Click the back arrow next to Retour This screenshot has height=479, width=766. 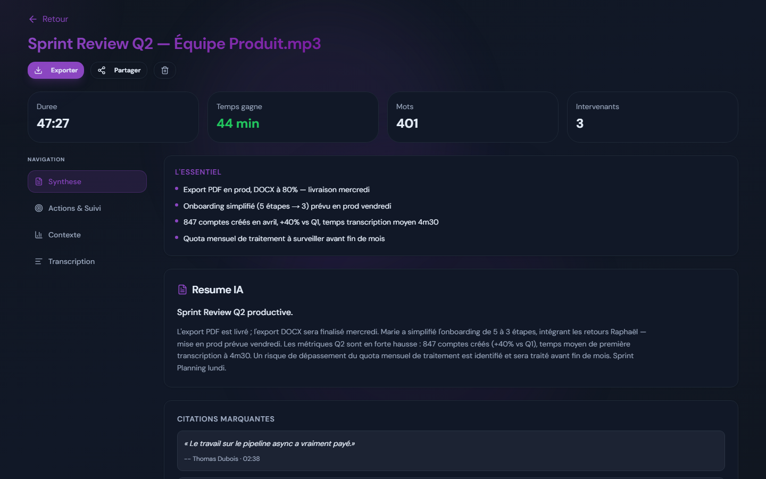[x=32, y=19]
